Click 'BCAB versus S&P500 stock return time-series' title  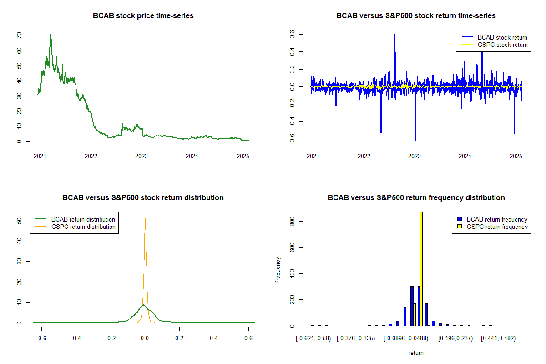point(416,16)
